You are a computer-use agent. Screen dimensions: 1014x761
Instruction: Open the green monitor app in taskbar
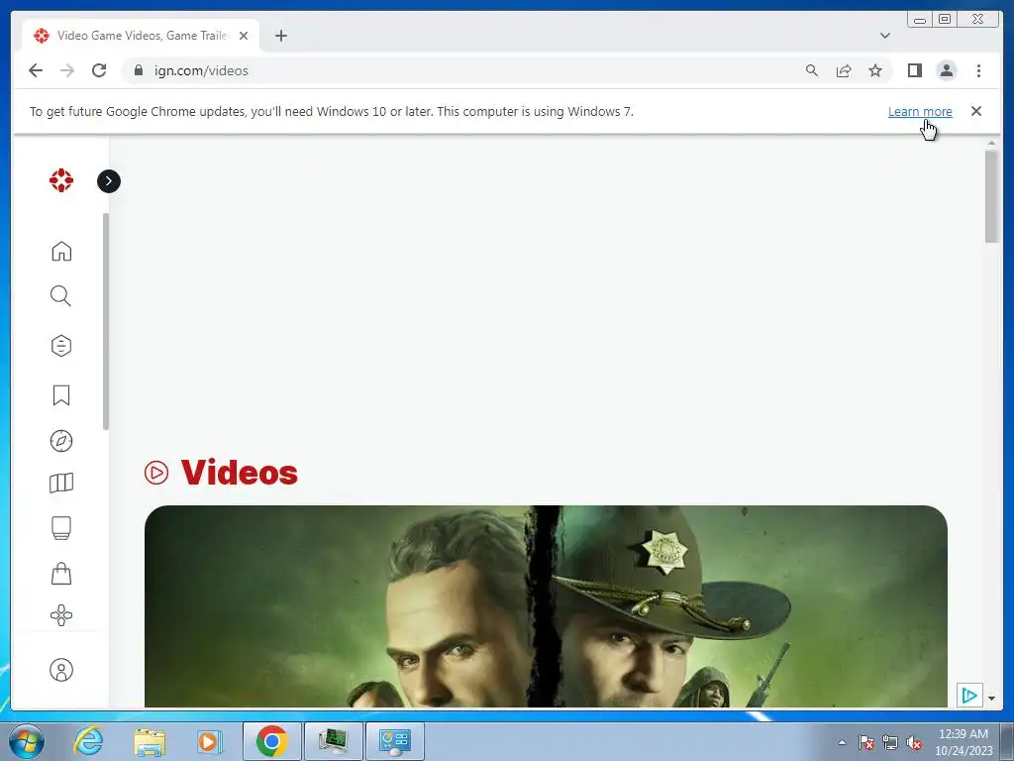(333, 741)
